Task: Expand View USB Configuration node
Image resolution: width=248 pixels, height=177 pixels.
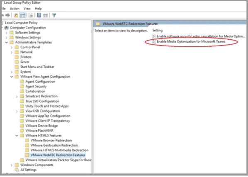Action: [17, 111]
